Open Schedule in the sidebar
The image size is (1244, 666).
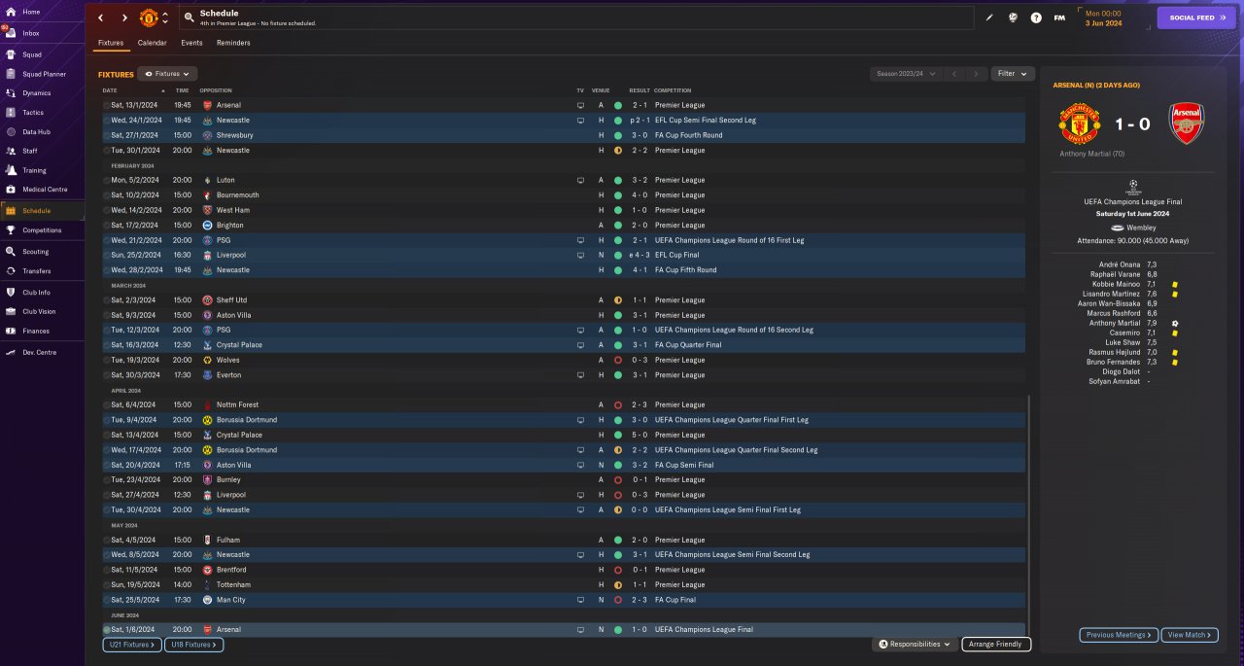coord(42,211)
